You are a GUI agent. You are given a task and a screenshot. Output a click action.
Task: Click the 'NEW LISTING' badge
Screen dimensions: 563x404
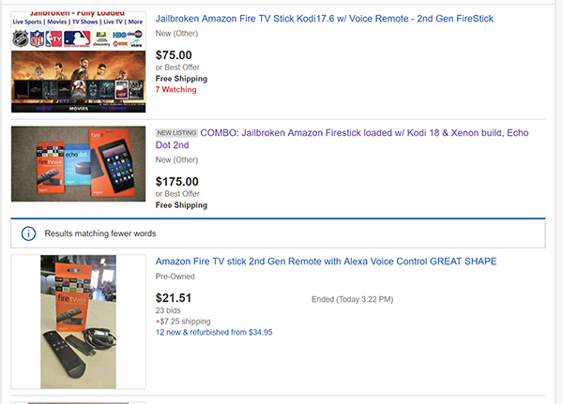[x=175, y=133]
